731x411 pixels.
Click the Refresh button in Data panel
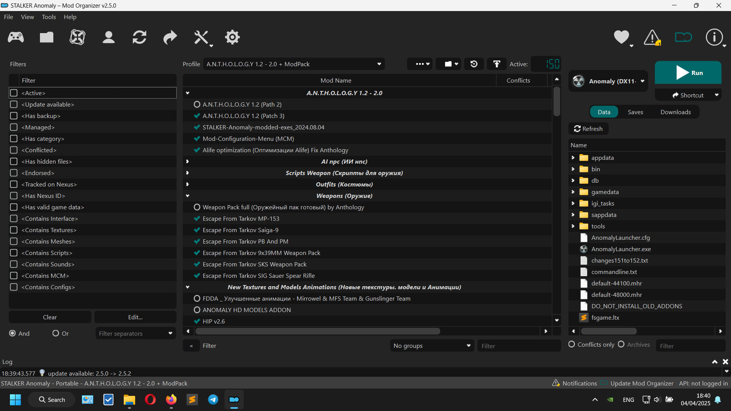tap(588, 129)
